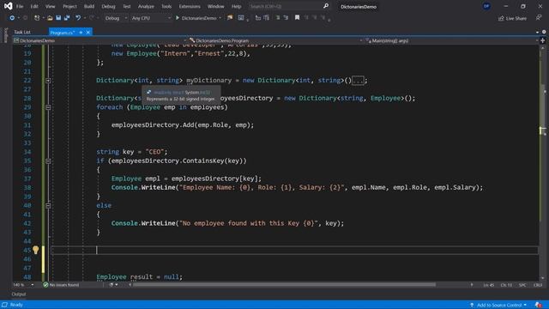Open the View menu

coord(50,6)
